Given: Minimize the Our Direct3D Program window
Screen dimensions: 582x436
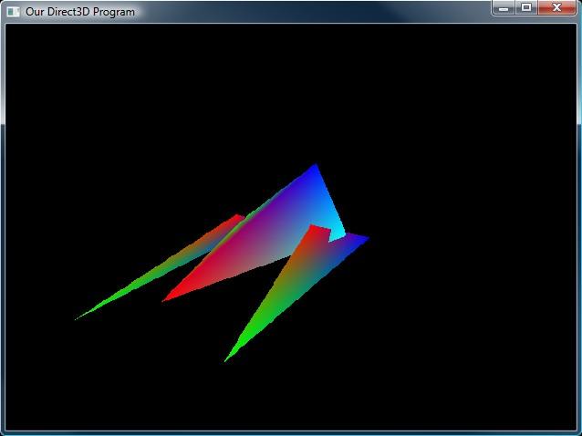Looking at the screenshot, I should pyautogui.click(x=504, y=8).
